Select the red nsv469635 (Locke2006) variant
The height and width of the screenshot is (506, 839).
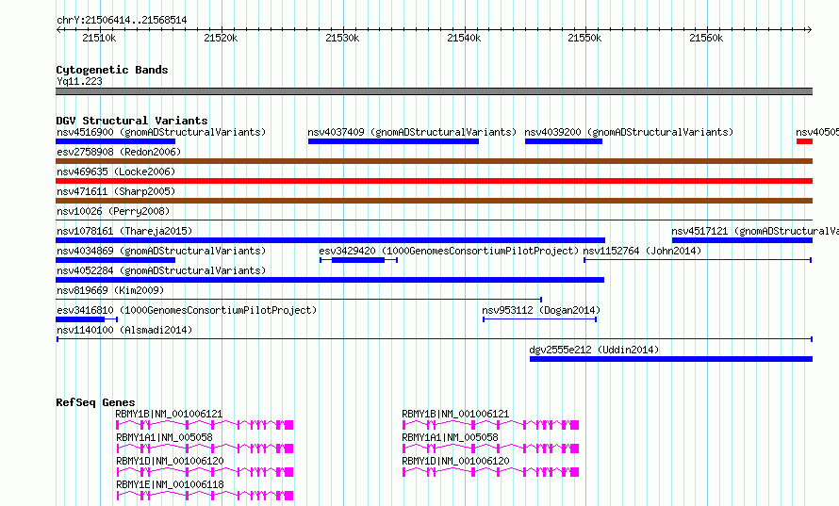tap(434, 181)
